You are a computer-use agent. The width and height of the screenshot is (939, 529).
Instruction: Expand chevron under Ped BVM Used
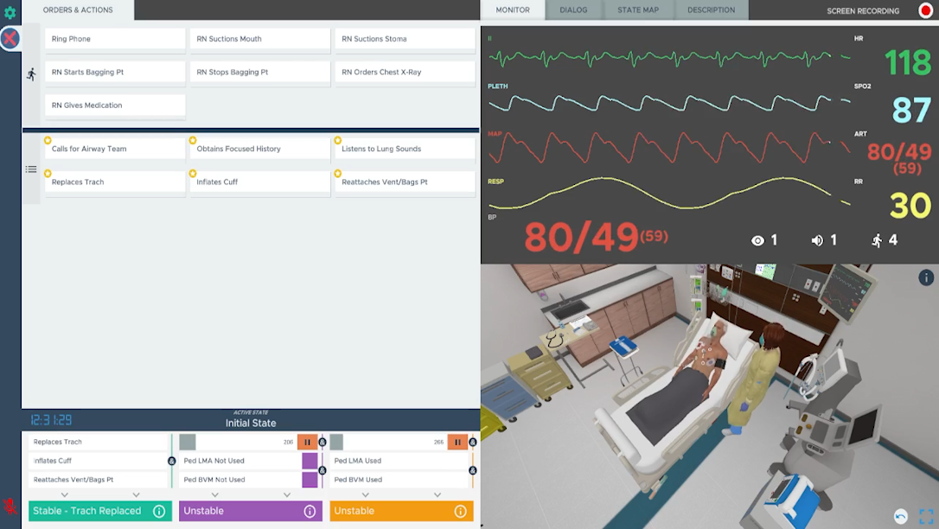click(x=365, y=495)
